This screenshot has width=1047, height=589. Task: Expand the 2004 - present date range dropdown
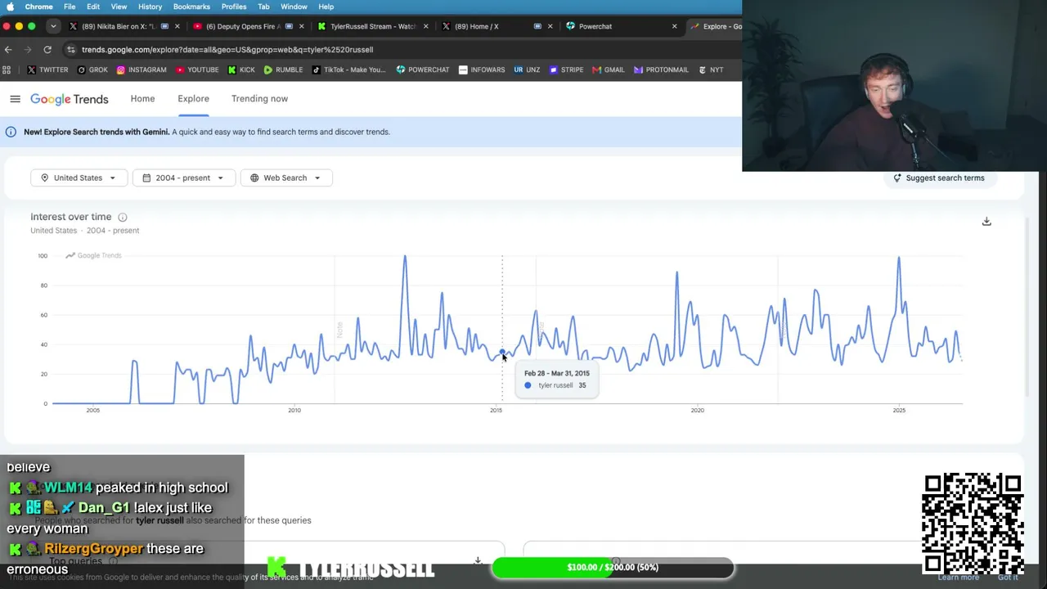[x=183, y=178]
